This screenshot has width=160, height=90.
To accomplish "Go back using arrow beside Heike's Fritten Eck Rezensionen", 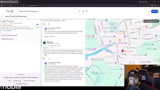I will [2, 16].
